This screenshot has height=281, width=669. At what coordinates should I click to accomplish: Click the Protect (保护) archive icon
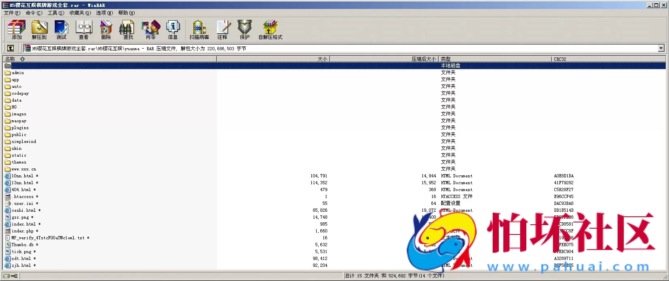(x=244, y=30)
